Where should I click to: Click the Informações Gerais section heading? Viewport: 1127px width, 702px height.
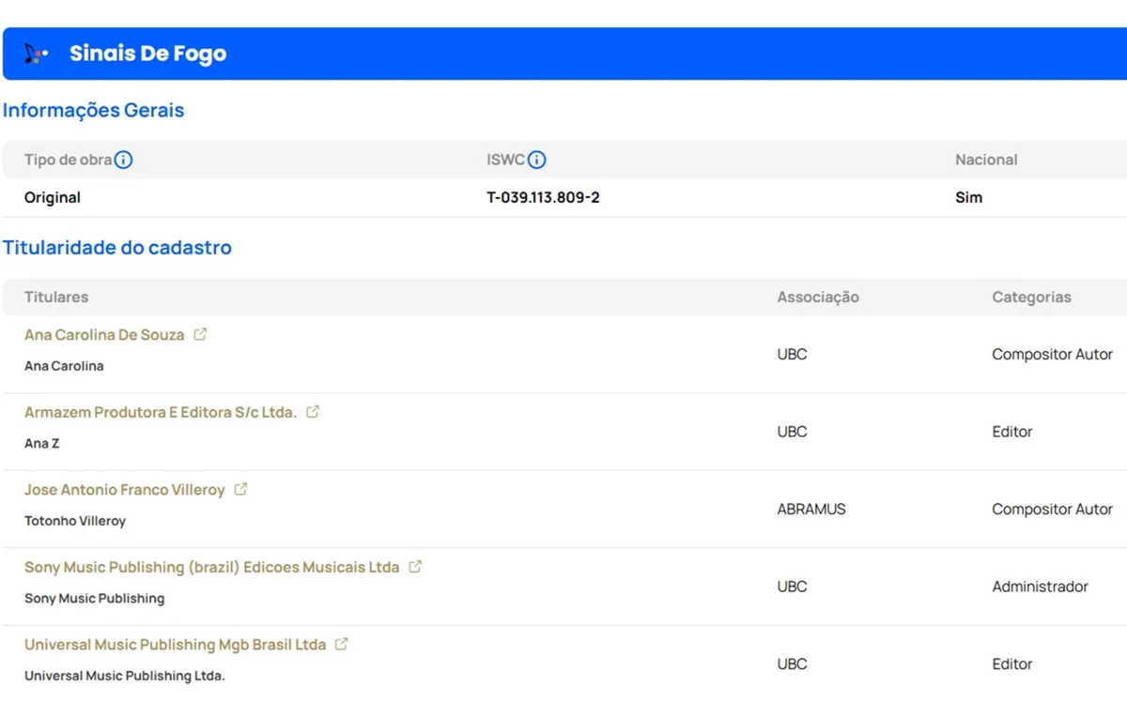pyautogui.click(x=93, y=111)
